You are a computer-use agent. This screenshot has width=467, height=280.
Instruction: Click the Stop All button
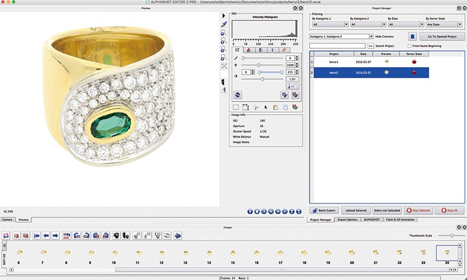449,210
